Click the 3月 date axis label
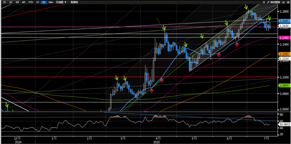The image size is (291, 144). pos(123,138)
